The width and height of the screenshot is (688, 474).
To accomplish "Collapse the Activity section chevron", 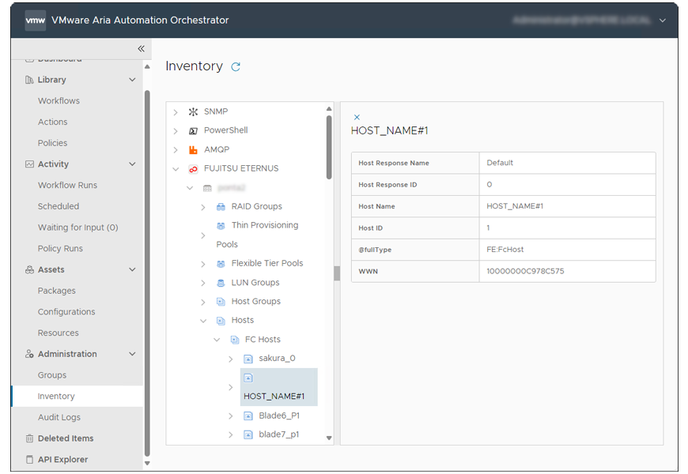I will tap(132, 164).
